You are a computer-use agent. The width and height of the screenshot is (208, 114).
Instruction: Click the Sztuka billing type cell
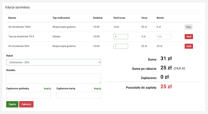[56, 37]
